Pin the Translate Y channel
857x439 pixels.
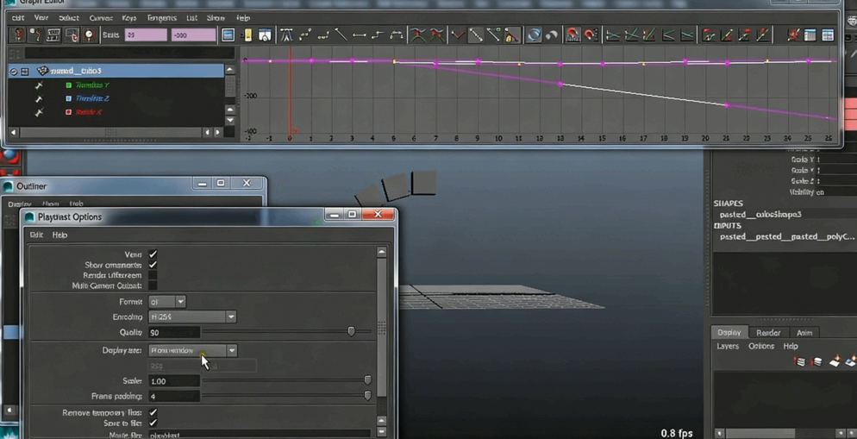pos(39,85)
